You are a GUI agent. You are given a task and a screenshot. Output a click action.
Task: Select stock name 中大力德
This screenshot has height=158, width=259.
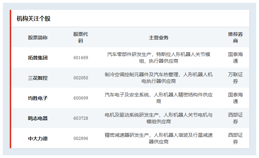[x=38, y=139]
